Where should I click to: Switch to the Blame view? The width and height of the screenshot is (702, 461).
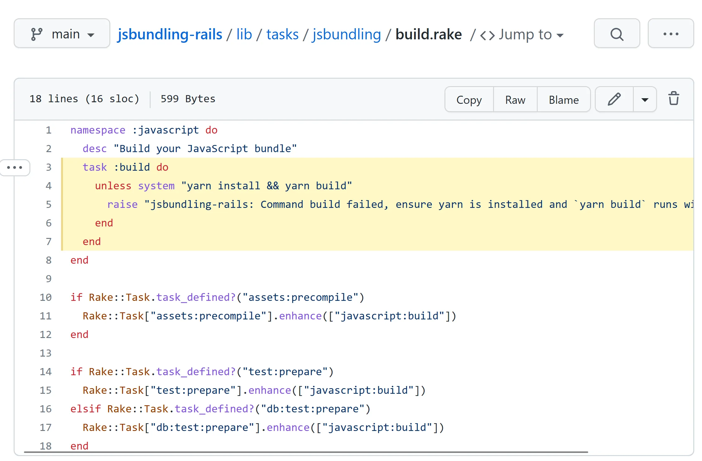coord(563,99)
